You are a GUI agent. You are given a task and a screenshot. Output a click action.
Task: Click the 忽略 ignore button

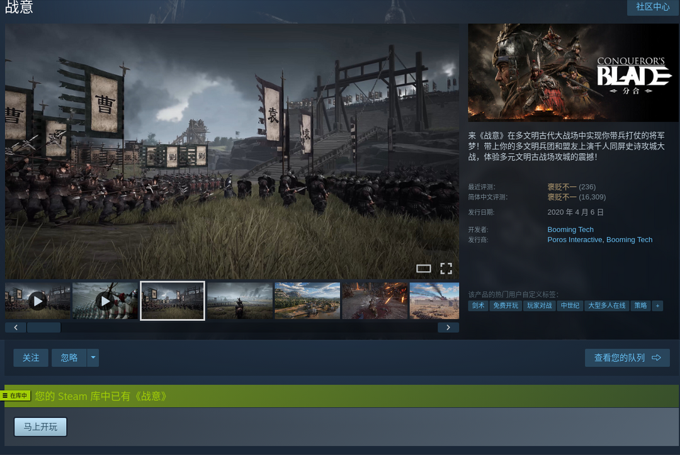pyautogui.click(x=69, y=358)
